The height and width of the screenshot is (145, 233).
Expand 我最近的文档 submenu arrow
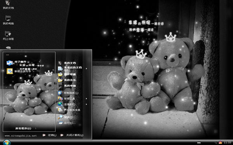86,69
